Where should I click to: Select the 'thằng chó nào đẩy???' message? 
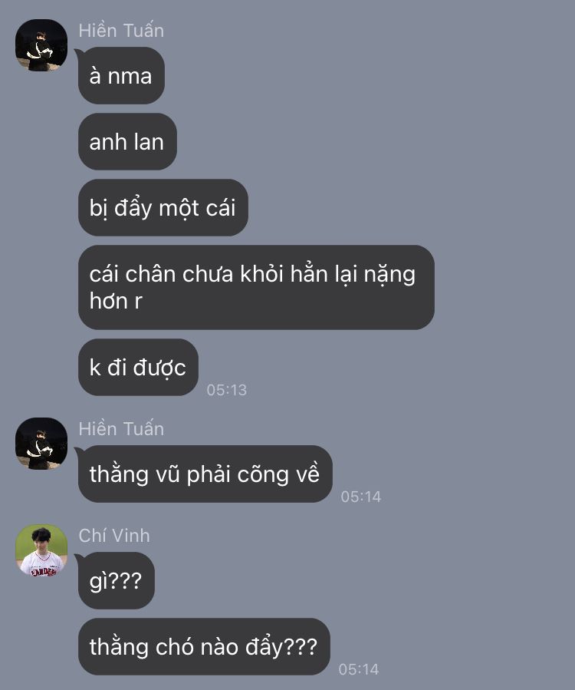point(204,646)
